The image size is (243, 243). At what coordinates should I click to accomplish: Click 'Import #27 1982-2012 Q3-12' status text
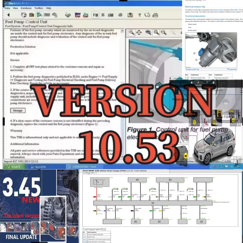point(21,161)
